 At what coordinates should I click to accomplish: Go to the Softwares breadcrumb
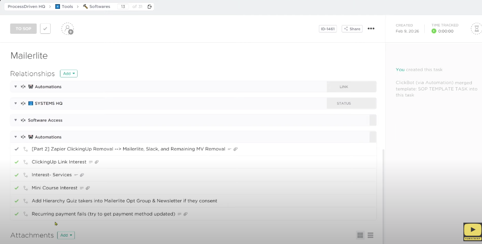click(97, 6)
